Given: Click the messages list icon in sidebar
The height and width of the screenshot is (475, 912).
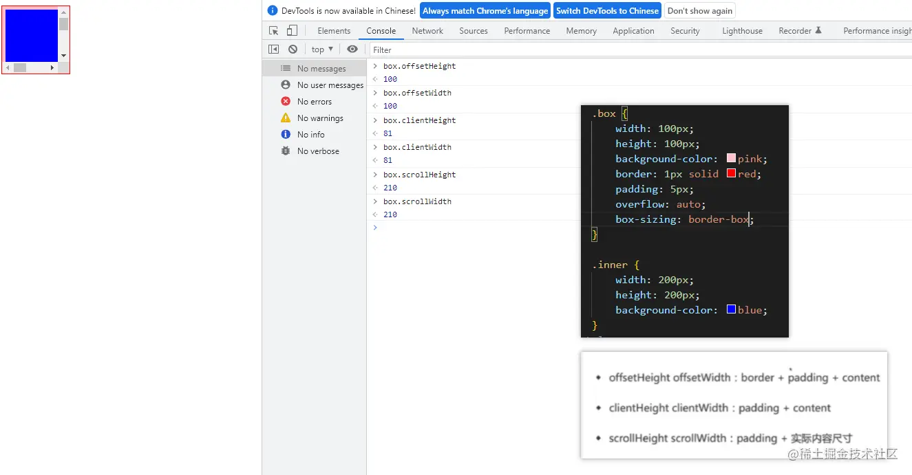Looking at the screenshot, I should pyautogui.click(x=286, y=68).
